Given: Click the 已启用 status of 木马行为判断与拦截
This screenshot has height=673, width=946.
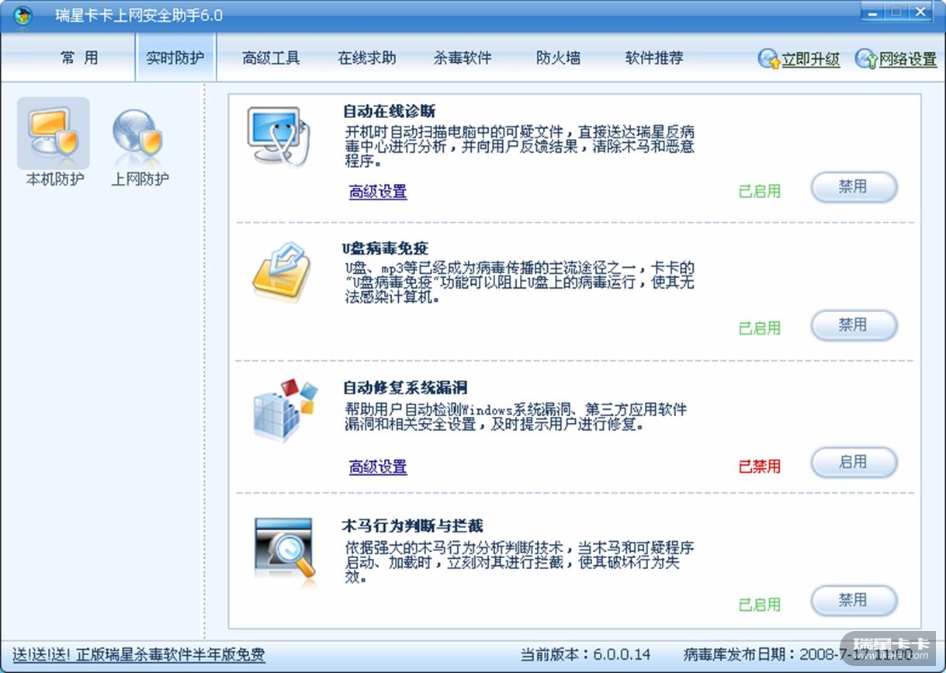Looking at the screenshot, I should click(760, 605).
